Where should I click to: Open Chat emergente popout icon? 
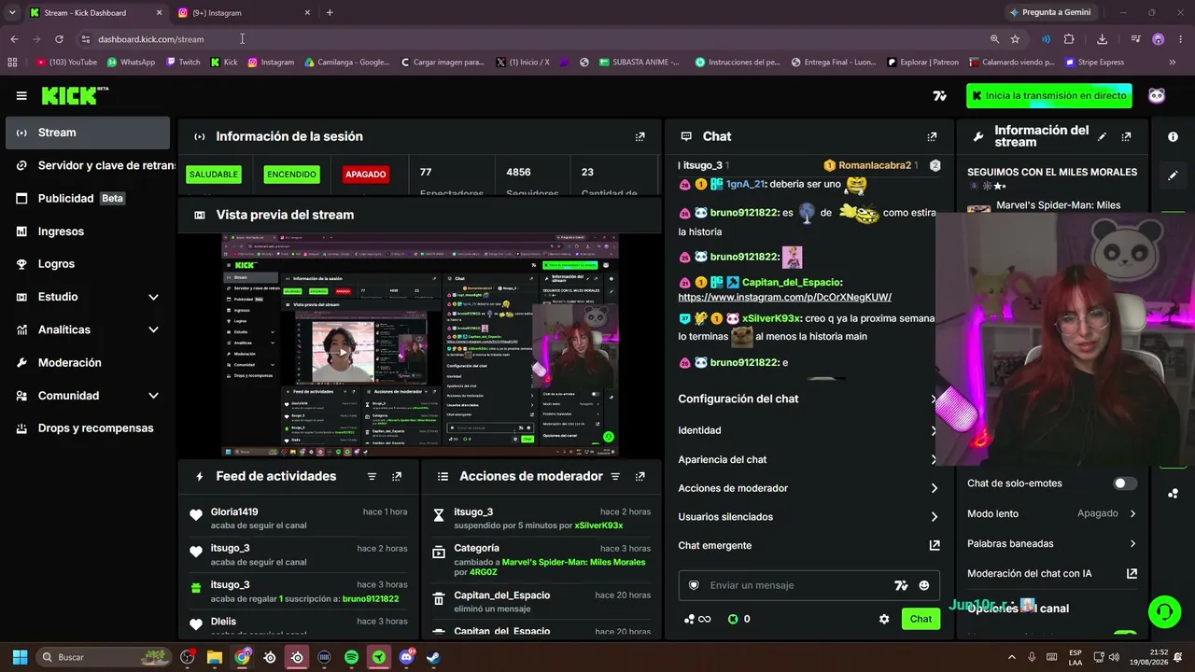[934, 545]
